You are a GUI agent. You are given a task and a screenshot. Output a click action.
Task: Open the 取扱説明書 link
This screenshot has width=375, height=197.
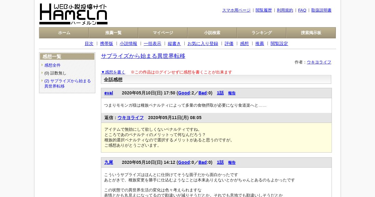(x=321, y=10)
